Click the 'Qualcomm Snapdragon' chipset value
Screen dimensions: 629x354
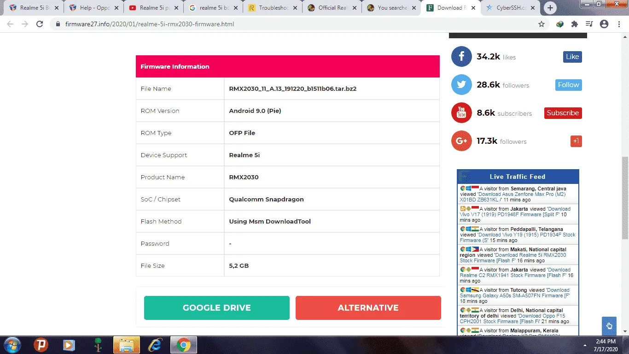tap(266, 199)
